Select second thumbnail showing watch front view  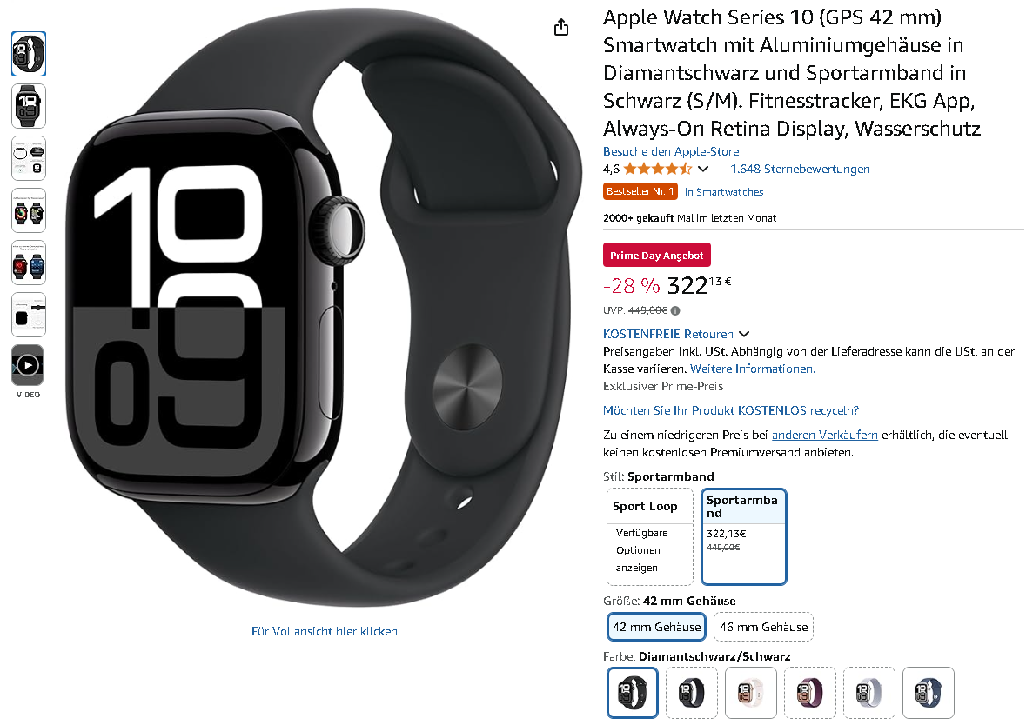pos(28,106)
